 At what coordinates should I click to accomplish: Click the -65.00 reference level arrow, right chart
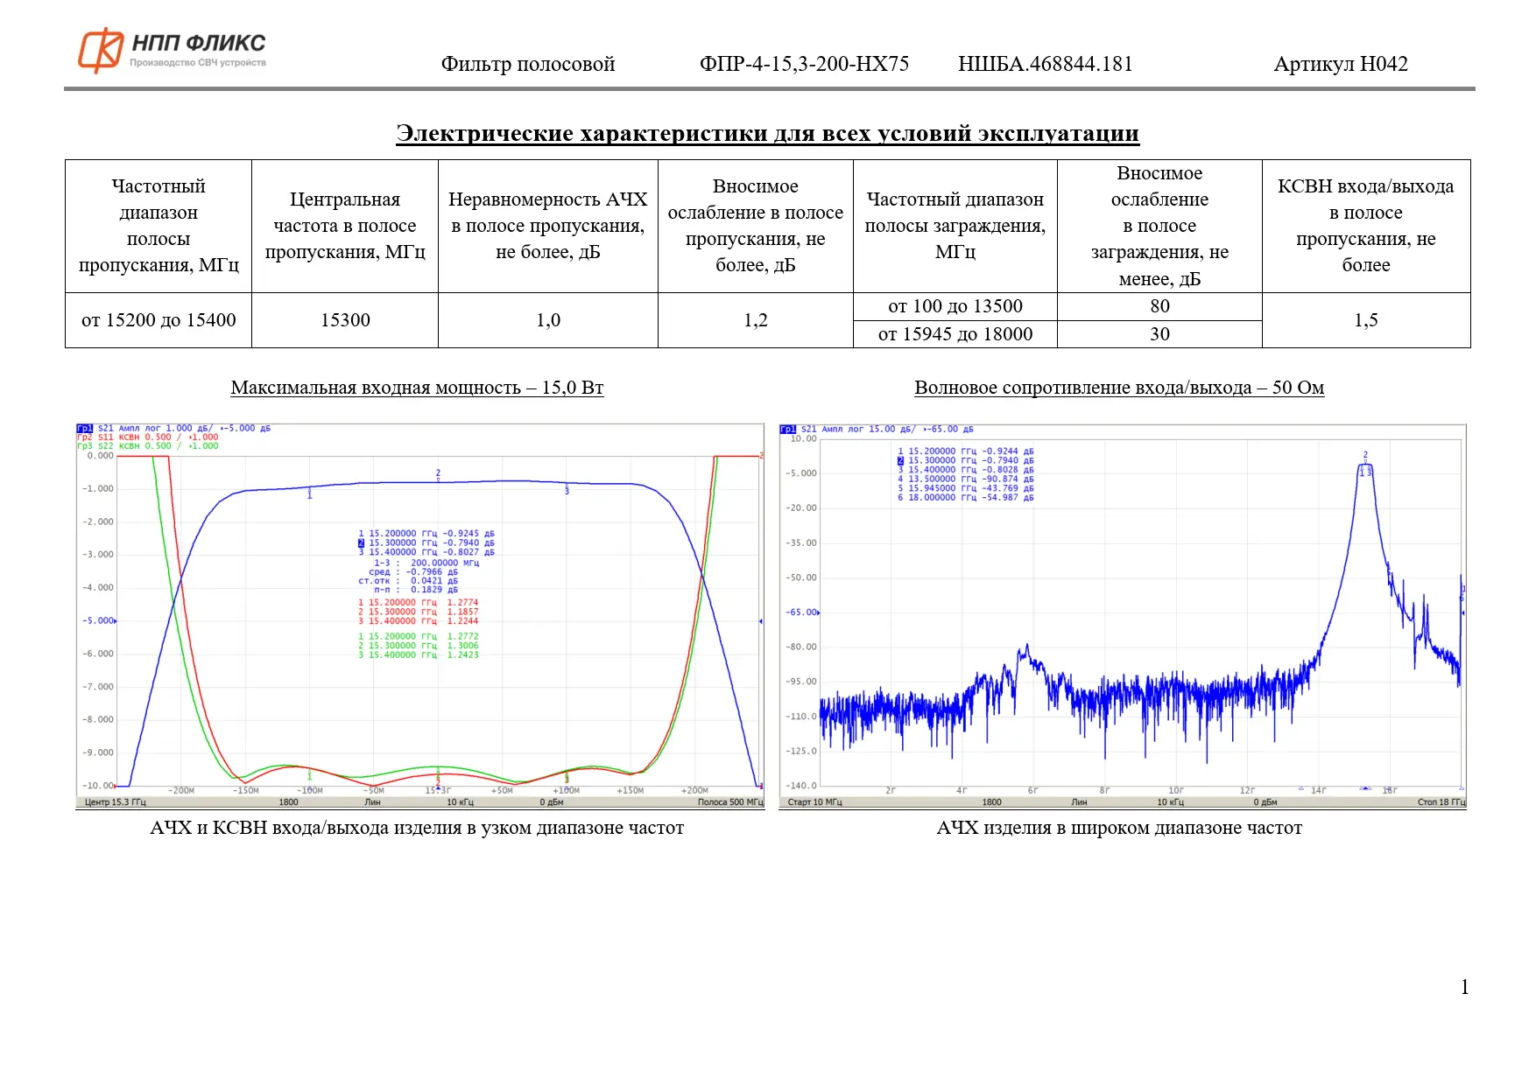pyautogui.click(x=818, y=612)
